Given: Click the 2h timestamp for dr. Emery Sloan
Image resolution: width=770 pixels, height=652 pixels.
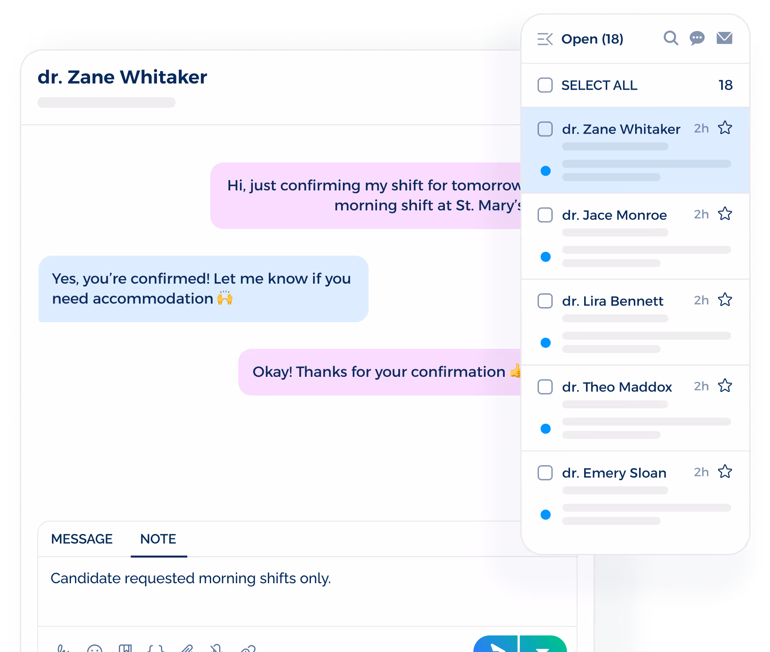Looking at the screenshot, I should pyautogui.click(x=701, y=472).
